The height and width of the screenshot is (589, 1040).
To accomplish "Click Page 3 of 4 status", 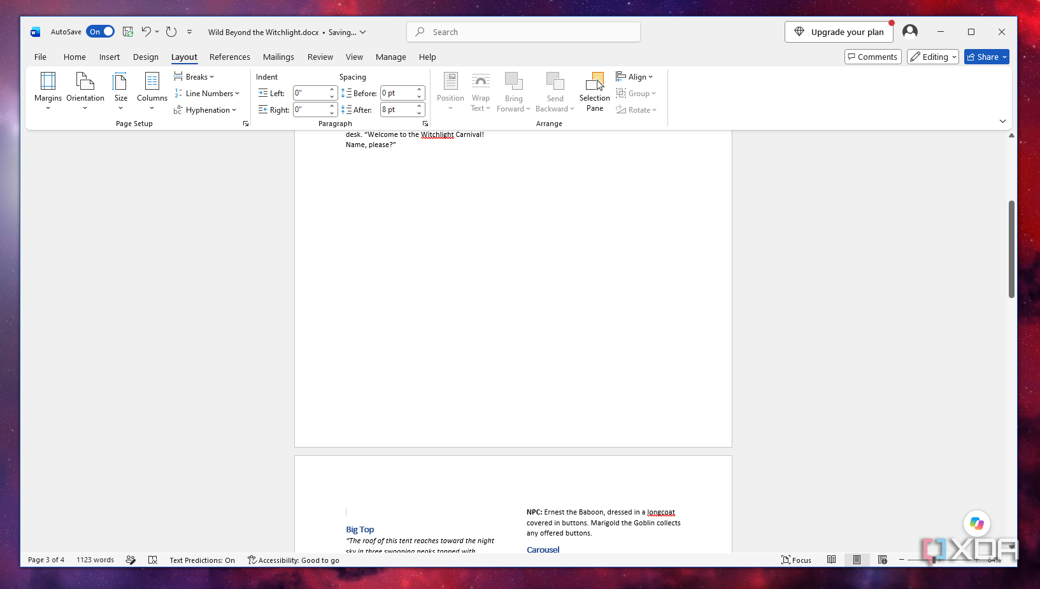I will pos(46,560).
